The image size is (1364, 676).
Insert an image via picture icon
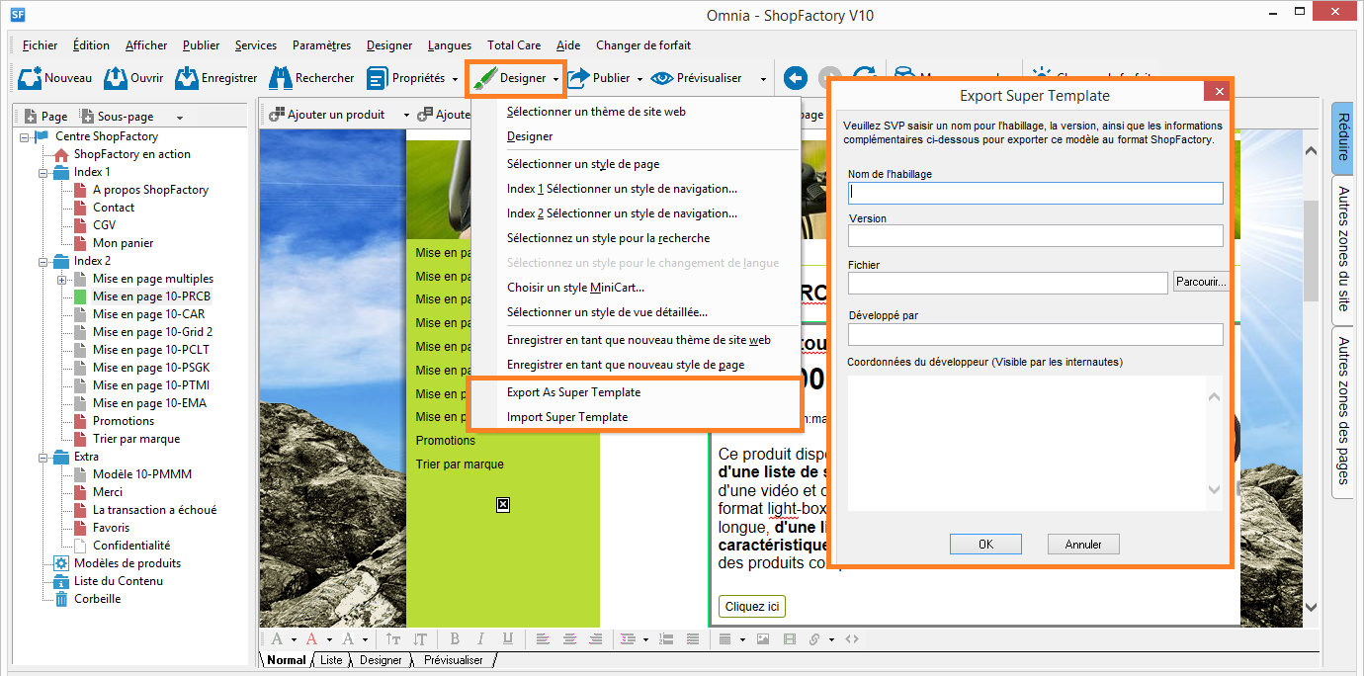click(762, 639)
